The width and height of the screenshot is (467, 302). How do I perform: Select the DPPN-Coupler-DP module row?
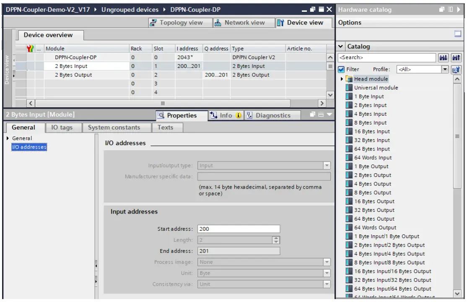tap(170, 57)
